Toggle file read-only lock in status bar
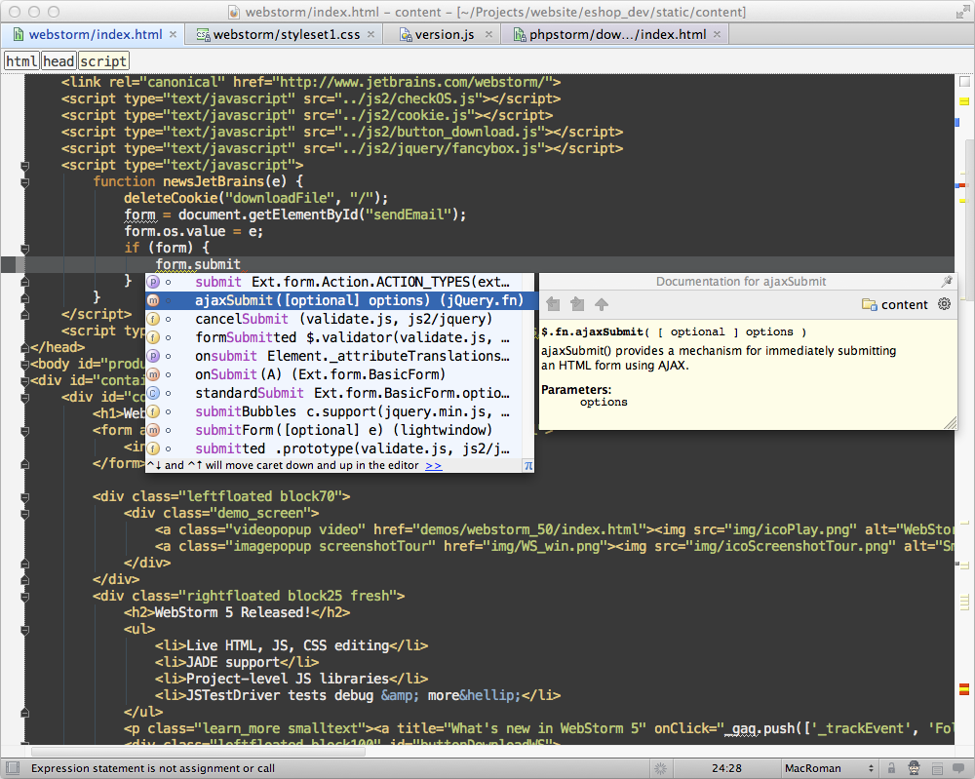 pos(891,768)
